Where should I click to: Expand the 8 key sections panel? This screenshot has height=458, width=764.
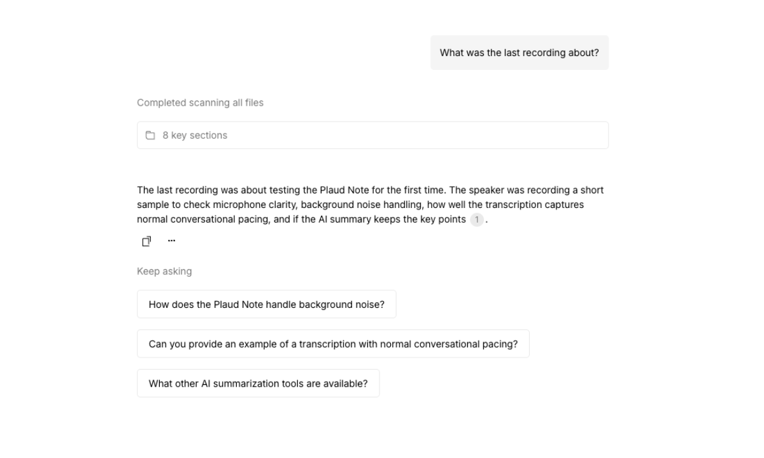click(x=372, y=135)
